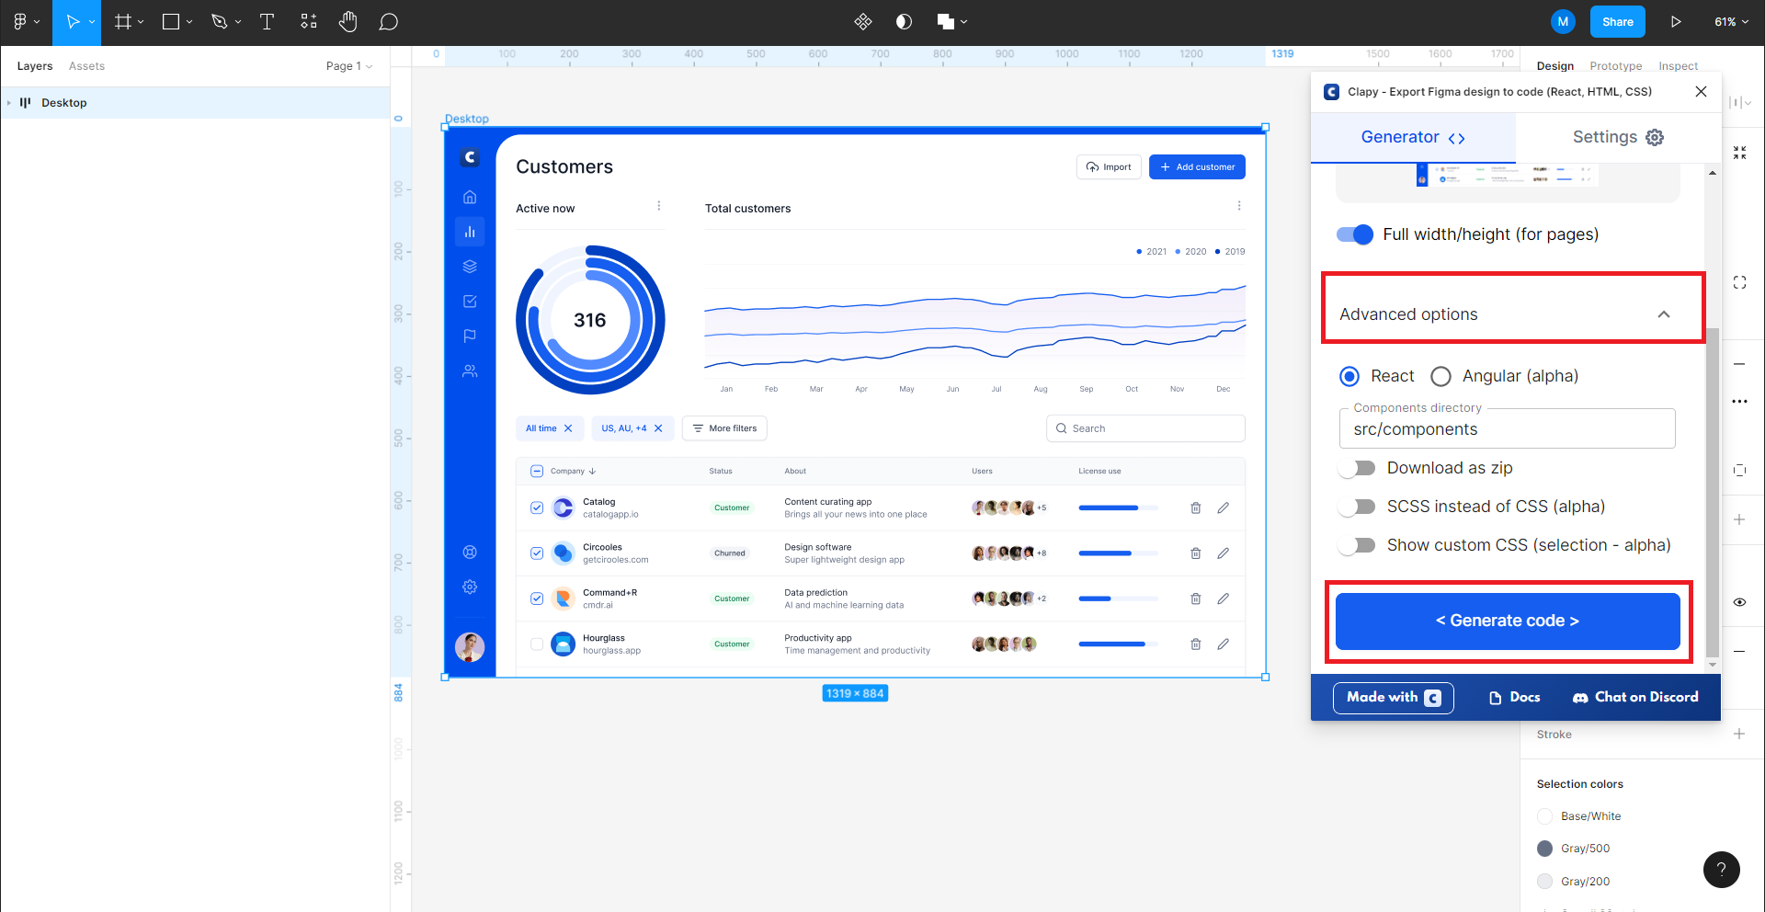Open the Clapy Generator tab
Screen dimensions: 1765x912
(x=1413, y=137)
